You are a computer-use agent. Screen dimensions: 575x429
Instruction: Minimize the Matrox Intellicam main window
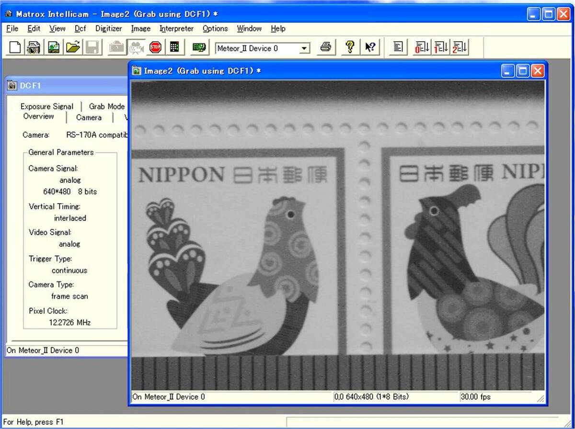tap(534, 14)
